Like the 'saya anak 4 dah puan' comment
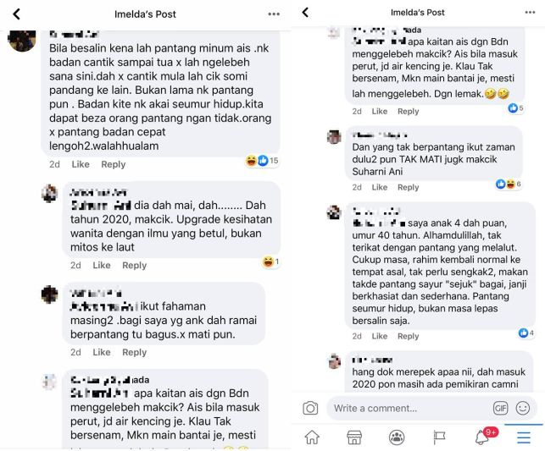 tap(380, 336)
